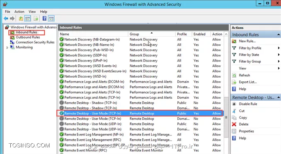Click the Up one level folder icon
The width and height of the screenshot is (281, 154).
pyautogui.click(x=21, y=19)
